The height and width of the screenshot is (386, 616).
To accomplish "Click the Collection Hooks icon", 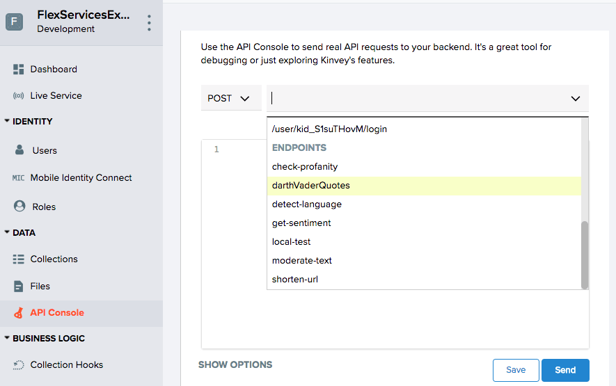I will click(19, 365).
